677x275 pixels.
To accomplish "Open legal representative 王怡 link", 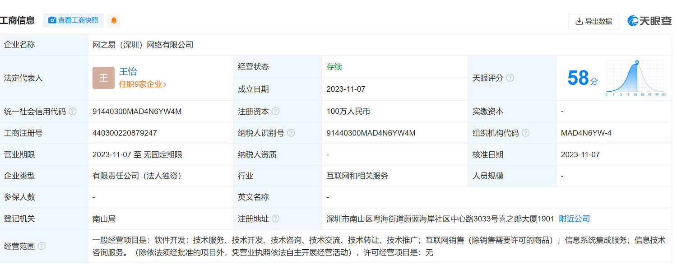I will tap(128, 71).
